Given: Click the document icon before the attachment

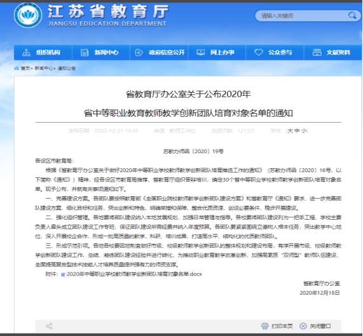Looking at the screenshot, I should (x=63, y=274).
